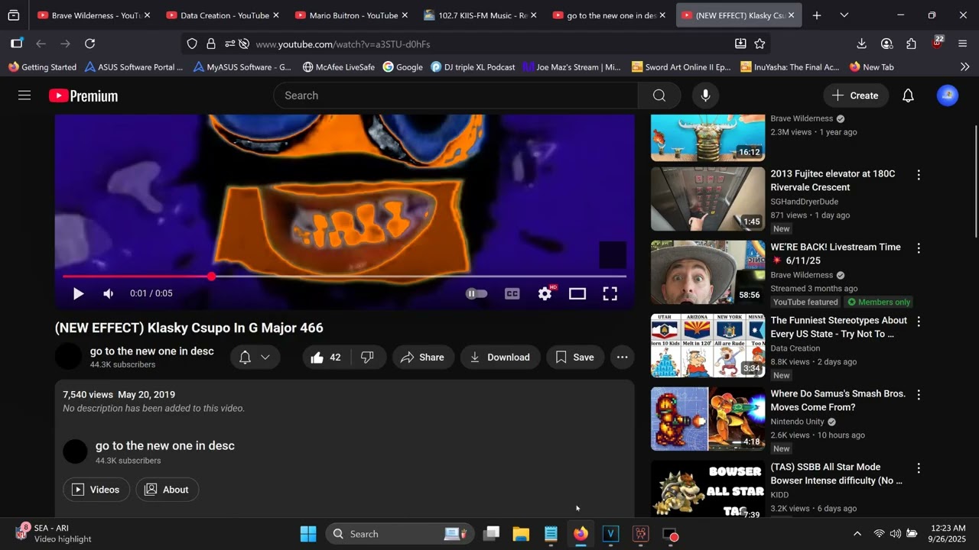Open the WE'RE BACK Livestream thumbnail
The height and width of the screenshot is (550, 979).
pyautogui.click(x=707, y=272)
